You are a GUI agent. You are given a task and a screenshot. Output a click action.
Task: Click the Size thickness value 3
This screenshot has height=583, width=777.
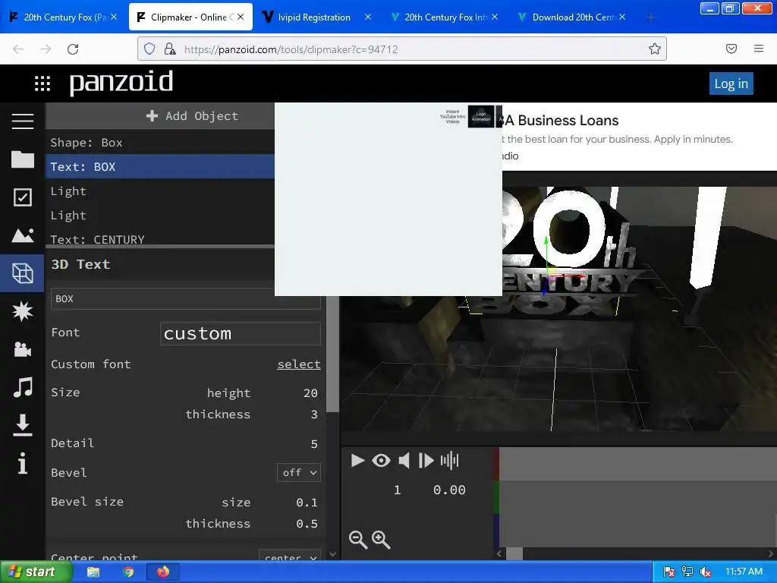[x=314, y=414]
